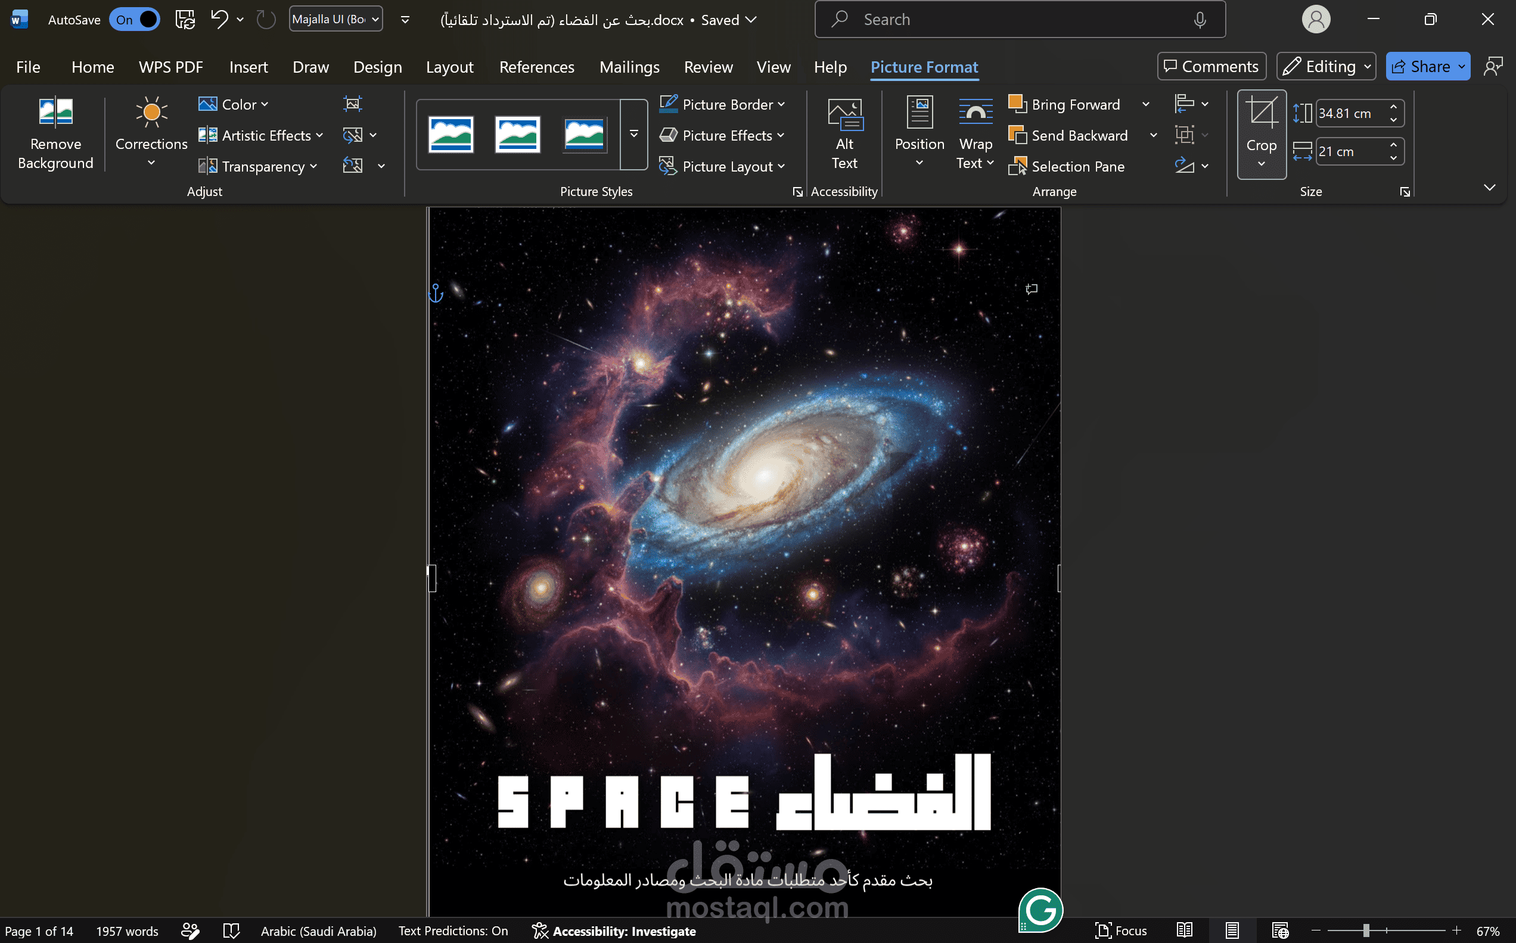1516x943 pixels.
Task: Click the Crop tool icon
Action: 1262,112
